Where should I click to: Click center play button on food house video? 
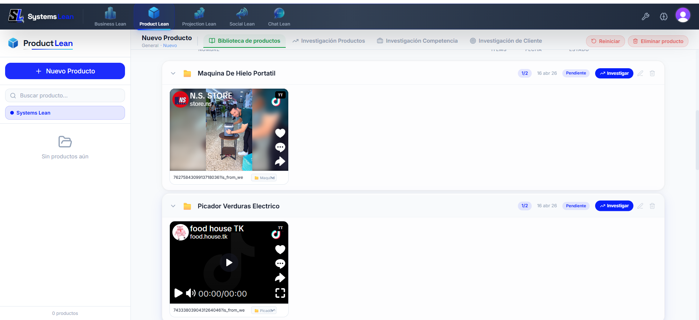tap(229, 262)
